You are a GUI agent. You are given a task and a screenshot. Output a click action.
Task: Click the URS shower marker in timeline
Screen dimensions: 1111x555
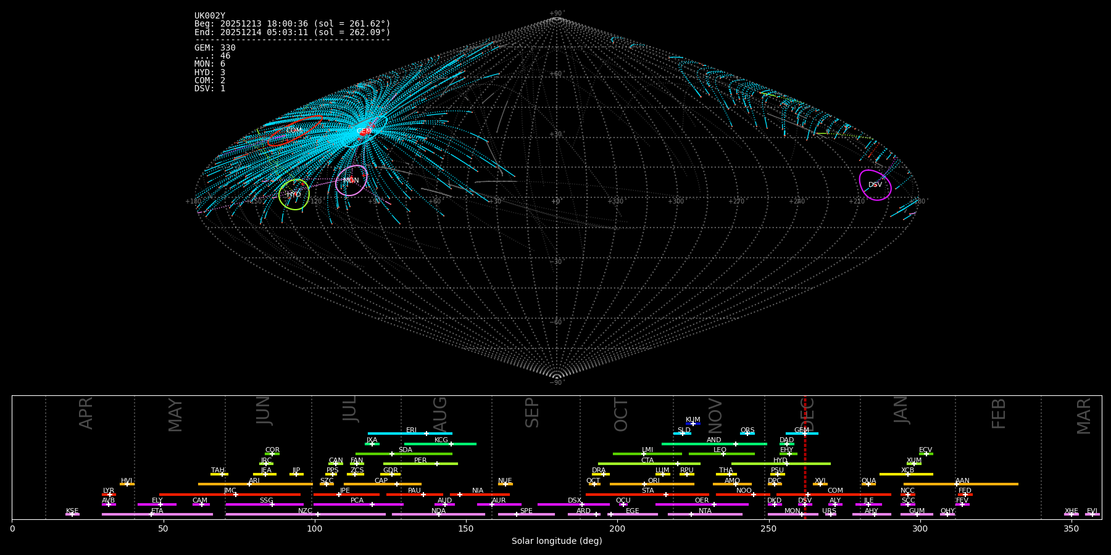(x=830, y=514)
